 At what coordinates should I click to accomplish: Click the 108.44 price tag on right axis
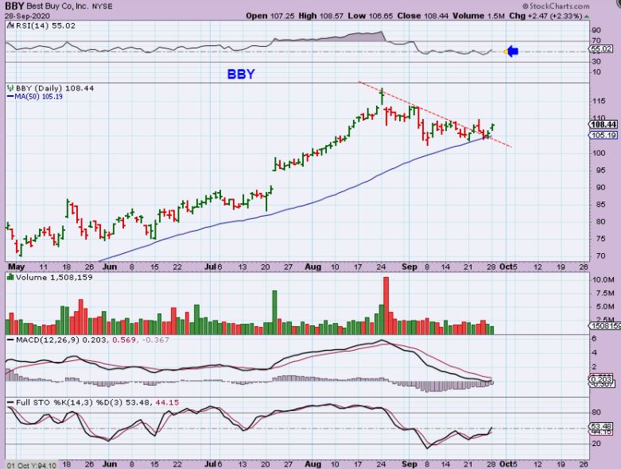[604, 125]
